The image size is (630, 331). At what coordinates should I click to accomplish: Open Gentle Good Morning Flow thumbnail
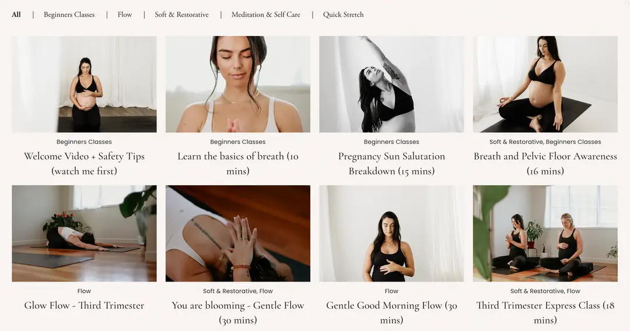point(391,234)
